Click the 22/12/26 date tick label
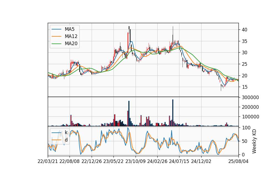The height and width of the screenshot is (190, 265). pyautogui.click(x=92, y=161)
